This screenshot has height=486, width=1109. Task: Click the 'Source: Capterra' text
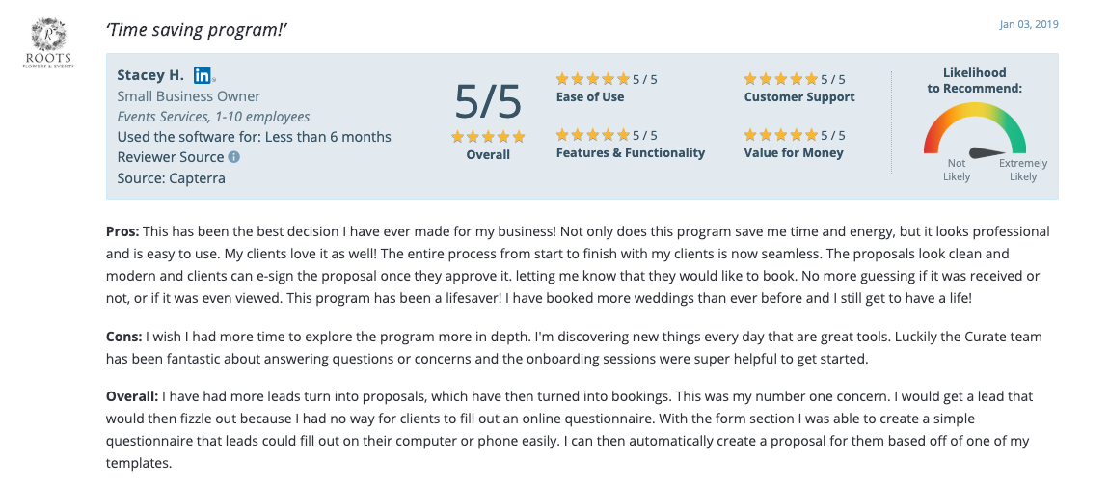171,177
